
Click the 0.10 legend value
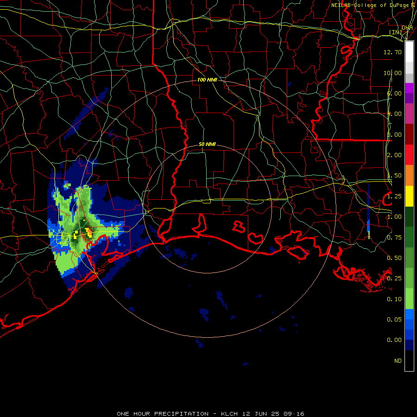pyautogui.click(x=394, y=299)
